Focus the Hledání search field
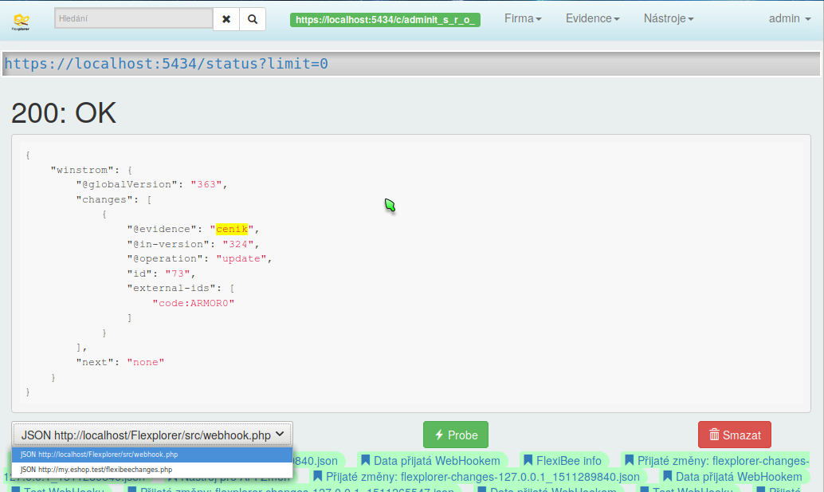The width and height of the screenshot is (824, 492). pyautogui.click(x=133, y=18)
